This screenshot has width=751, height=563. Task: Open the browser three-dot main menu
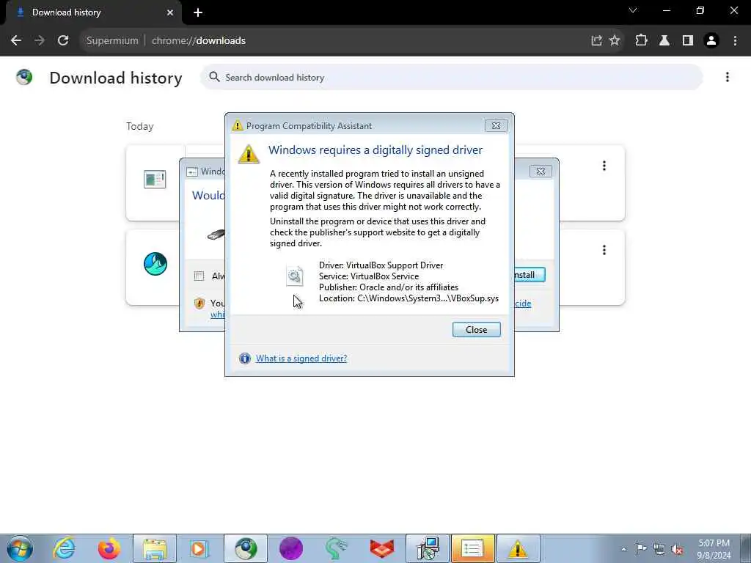click(x=735, y=41)
